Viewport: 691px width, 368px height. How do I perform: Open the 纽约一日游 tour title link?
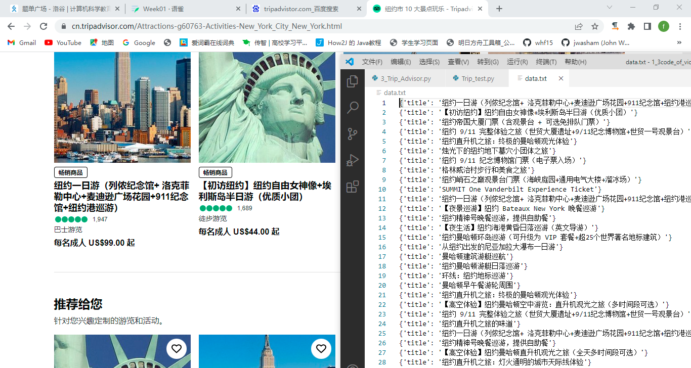[121, 197]
